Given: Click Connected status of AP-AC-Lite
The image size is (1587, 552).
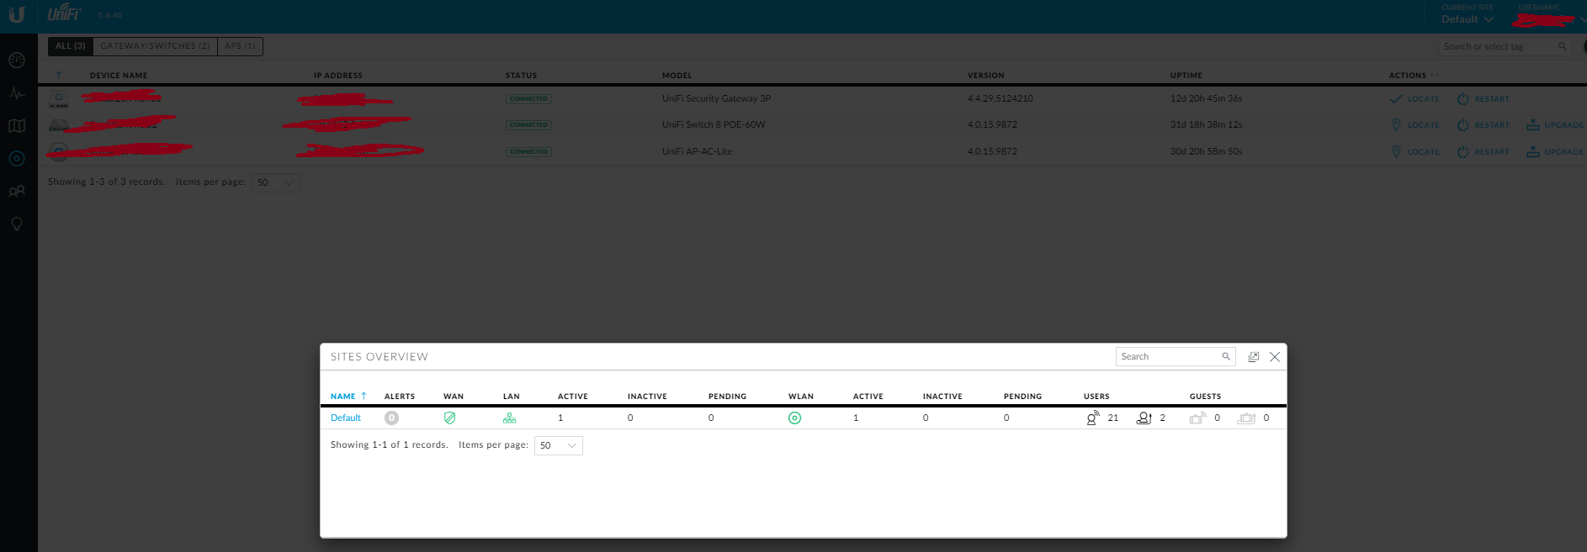Looking at the screenshot, I should pyautogui.click(x=528, y=152).
